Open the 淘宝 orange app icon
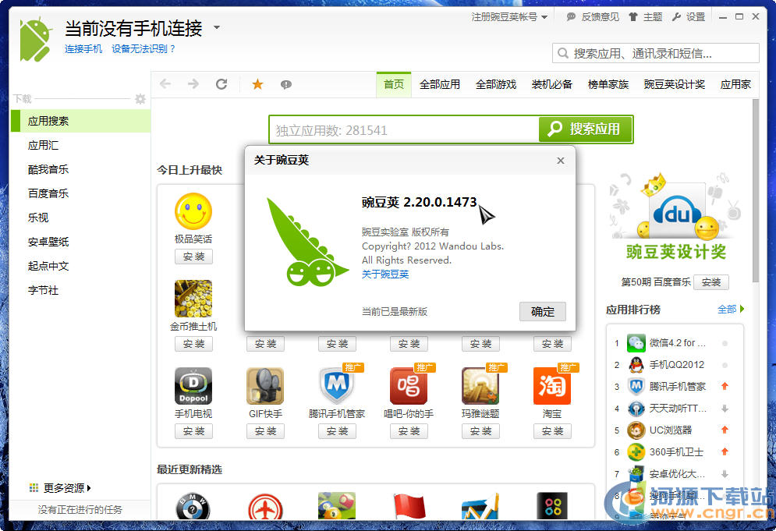Screen dimensions: 776x531 [552, 386]
